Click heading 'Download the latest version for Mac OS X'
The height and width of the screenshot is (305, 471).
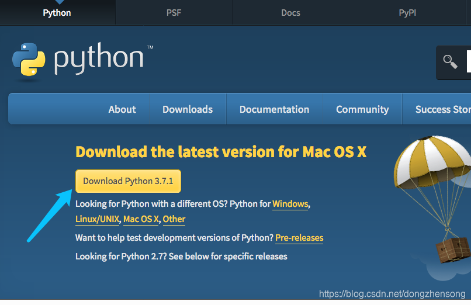[x=221, y=151]
